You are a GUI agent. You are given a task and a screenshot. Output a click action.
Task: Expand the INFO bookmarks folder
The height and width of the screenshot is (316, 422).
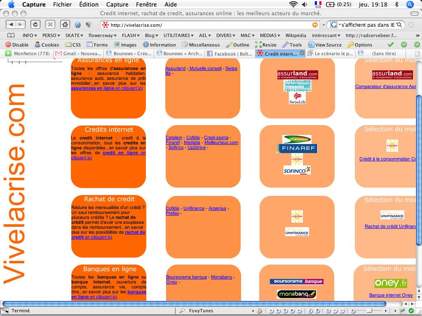30,35
